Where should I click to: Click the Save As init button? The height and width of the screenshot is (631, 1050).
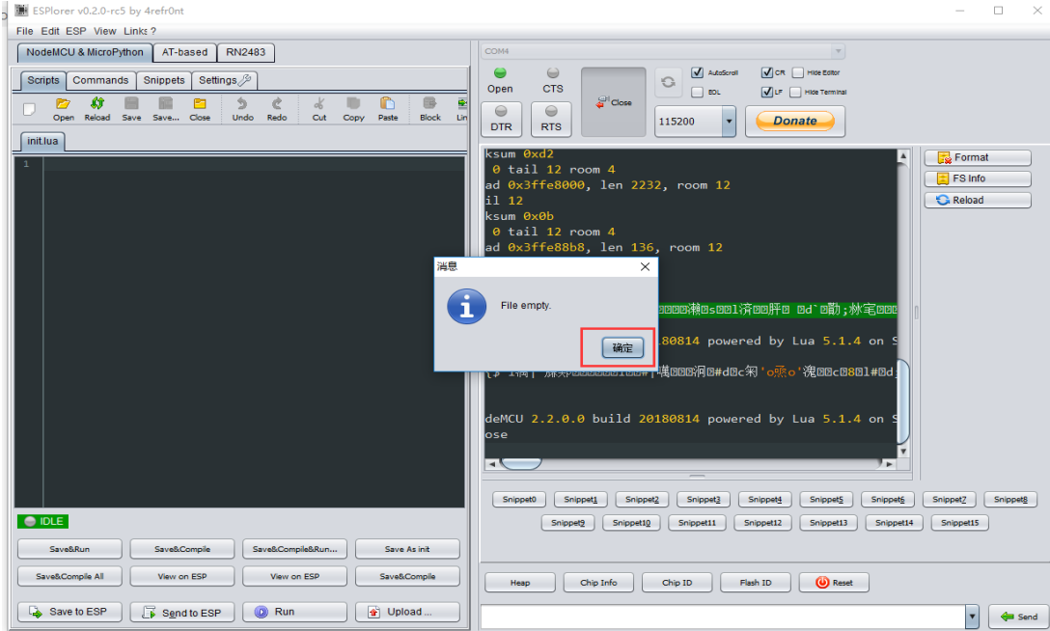pos(407,549)
